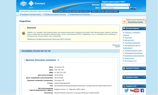Image resolution: width=158 pixels, height=95 pixels.
Task: Open ASIC Twitter page icon
Action: point(126,90)
